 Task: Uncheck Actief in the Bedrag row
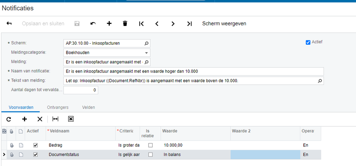[35, 145]
